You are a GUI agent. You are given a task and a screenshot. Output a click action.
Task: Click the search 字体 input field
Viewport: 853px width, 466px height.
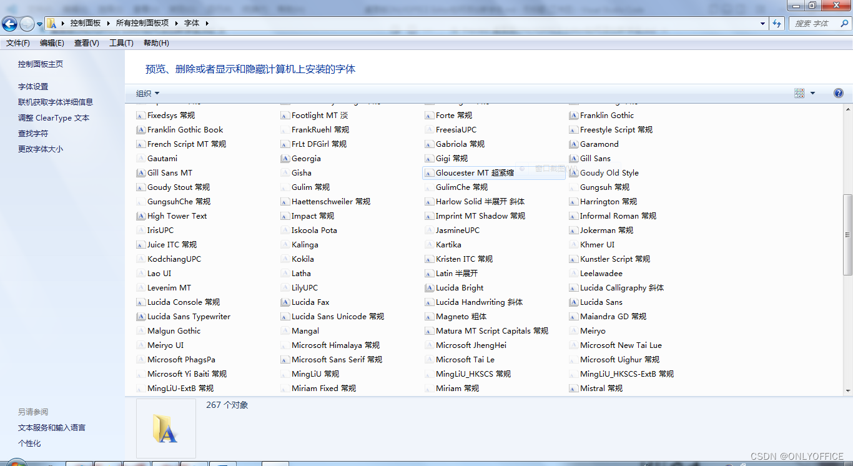[x=814, y=24]
